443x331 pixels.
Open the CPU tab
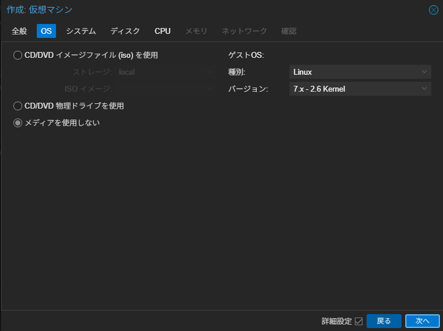(162, 31)
